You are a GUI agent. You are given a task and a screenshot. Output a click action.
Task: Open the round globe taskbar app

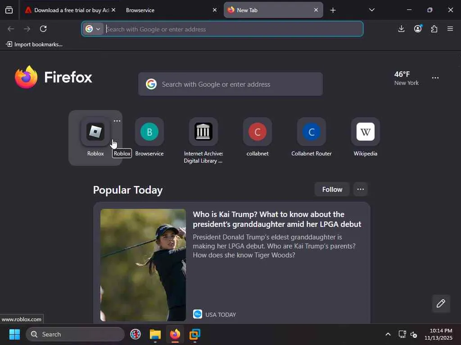[135, 334]
